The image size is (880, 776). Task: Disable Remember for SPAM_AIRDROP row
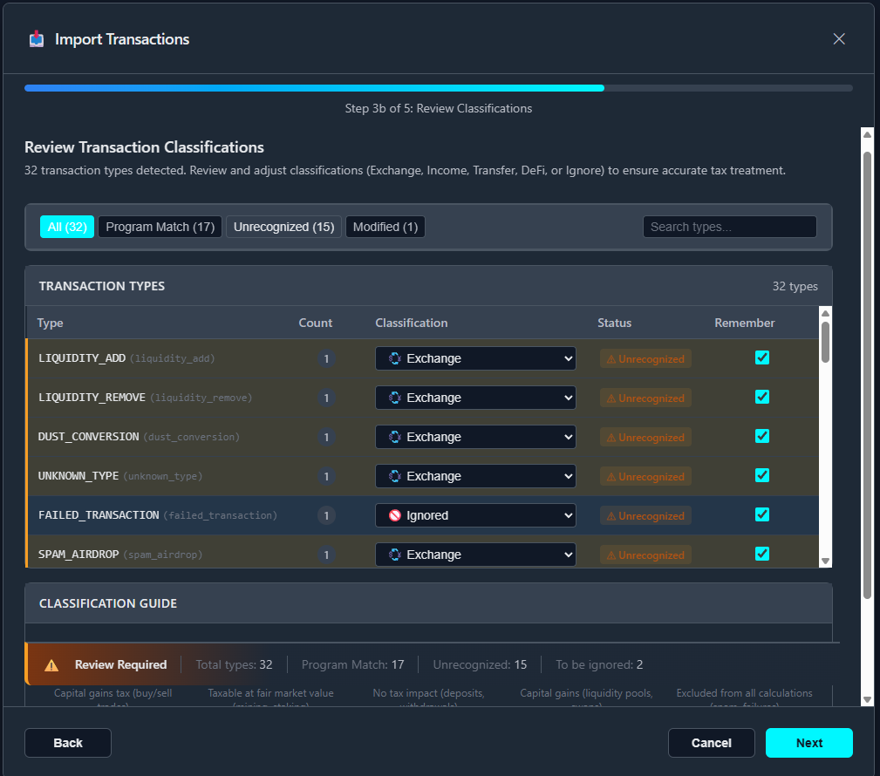pos(762,554)
